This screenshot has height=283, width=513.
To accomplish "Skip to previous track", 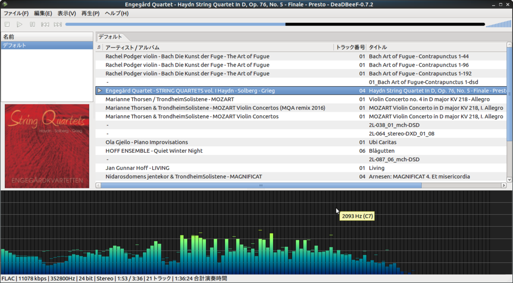I will click(45, 24).
